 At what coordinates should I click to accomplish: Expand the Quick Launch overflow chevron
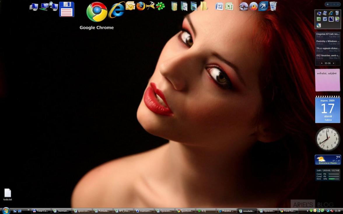(29, 210)
